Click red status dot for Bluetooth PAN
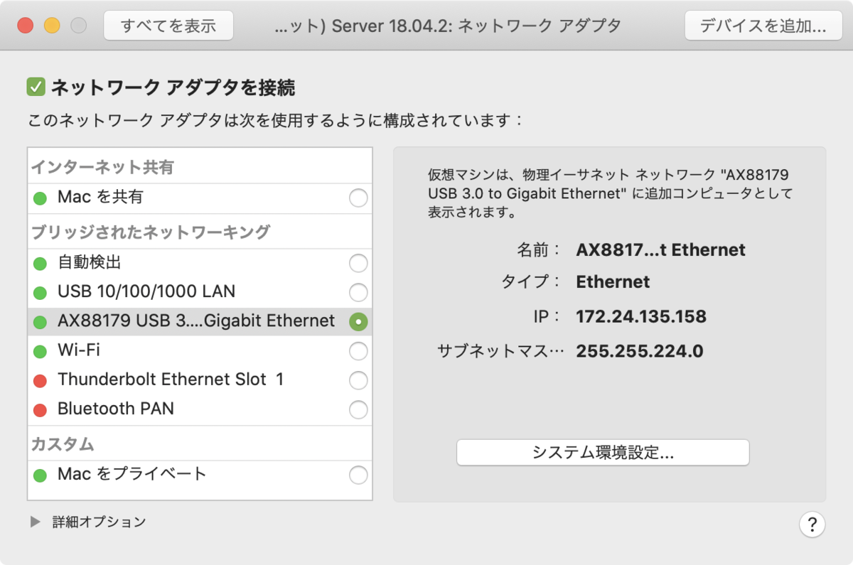 [x=40, y=410]
